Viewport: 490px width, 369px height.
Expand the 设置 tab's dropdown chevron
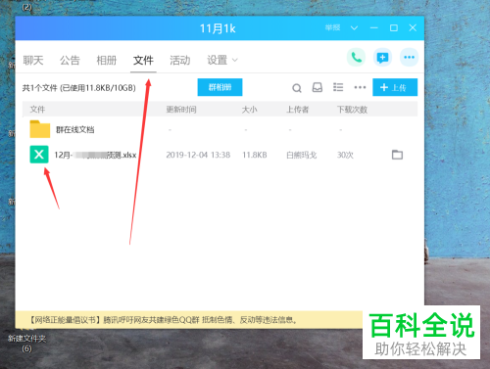[x=235, y=60]
